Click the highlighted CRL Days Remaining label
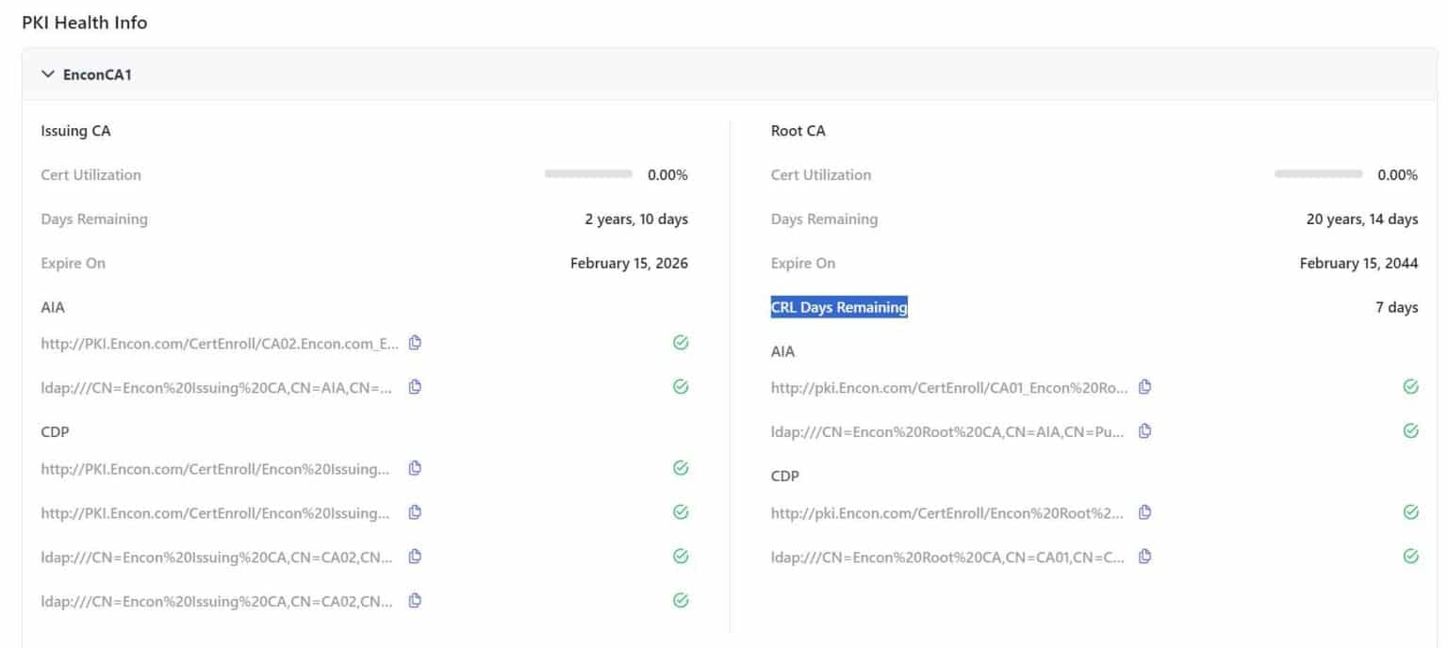This screenshot has height=648, width=1448. pyautogui.click(x=839, y=307)
